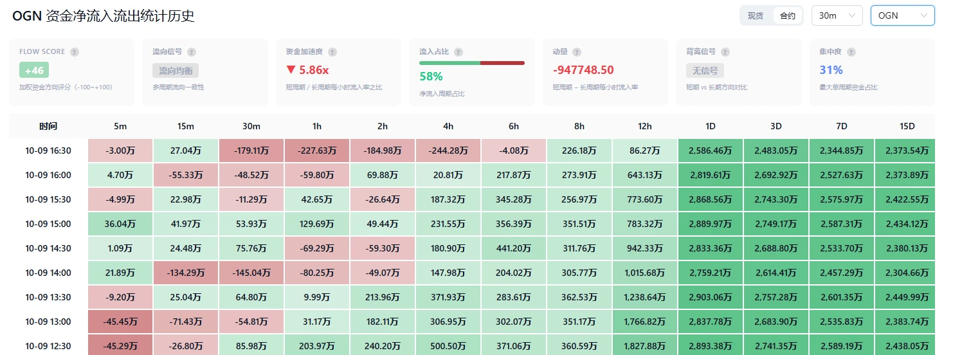Click the -947748.50 momentum value

pyautogui.click(x=583, y=70)
